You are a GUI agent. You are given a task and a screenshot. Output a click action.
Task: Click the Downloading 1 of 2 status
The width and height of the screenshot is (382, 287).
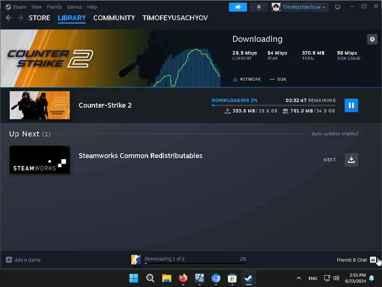[165, 259]
